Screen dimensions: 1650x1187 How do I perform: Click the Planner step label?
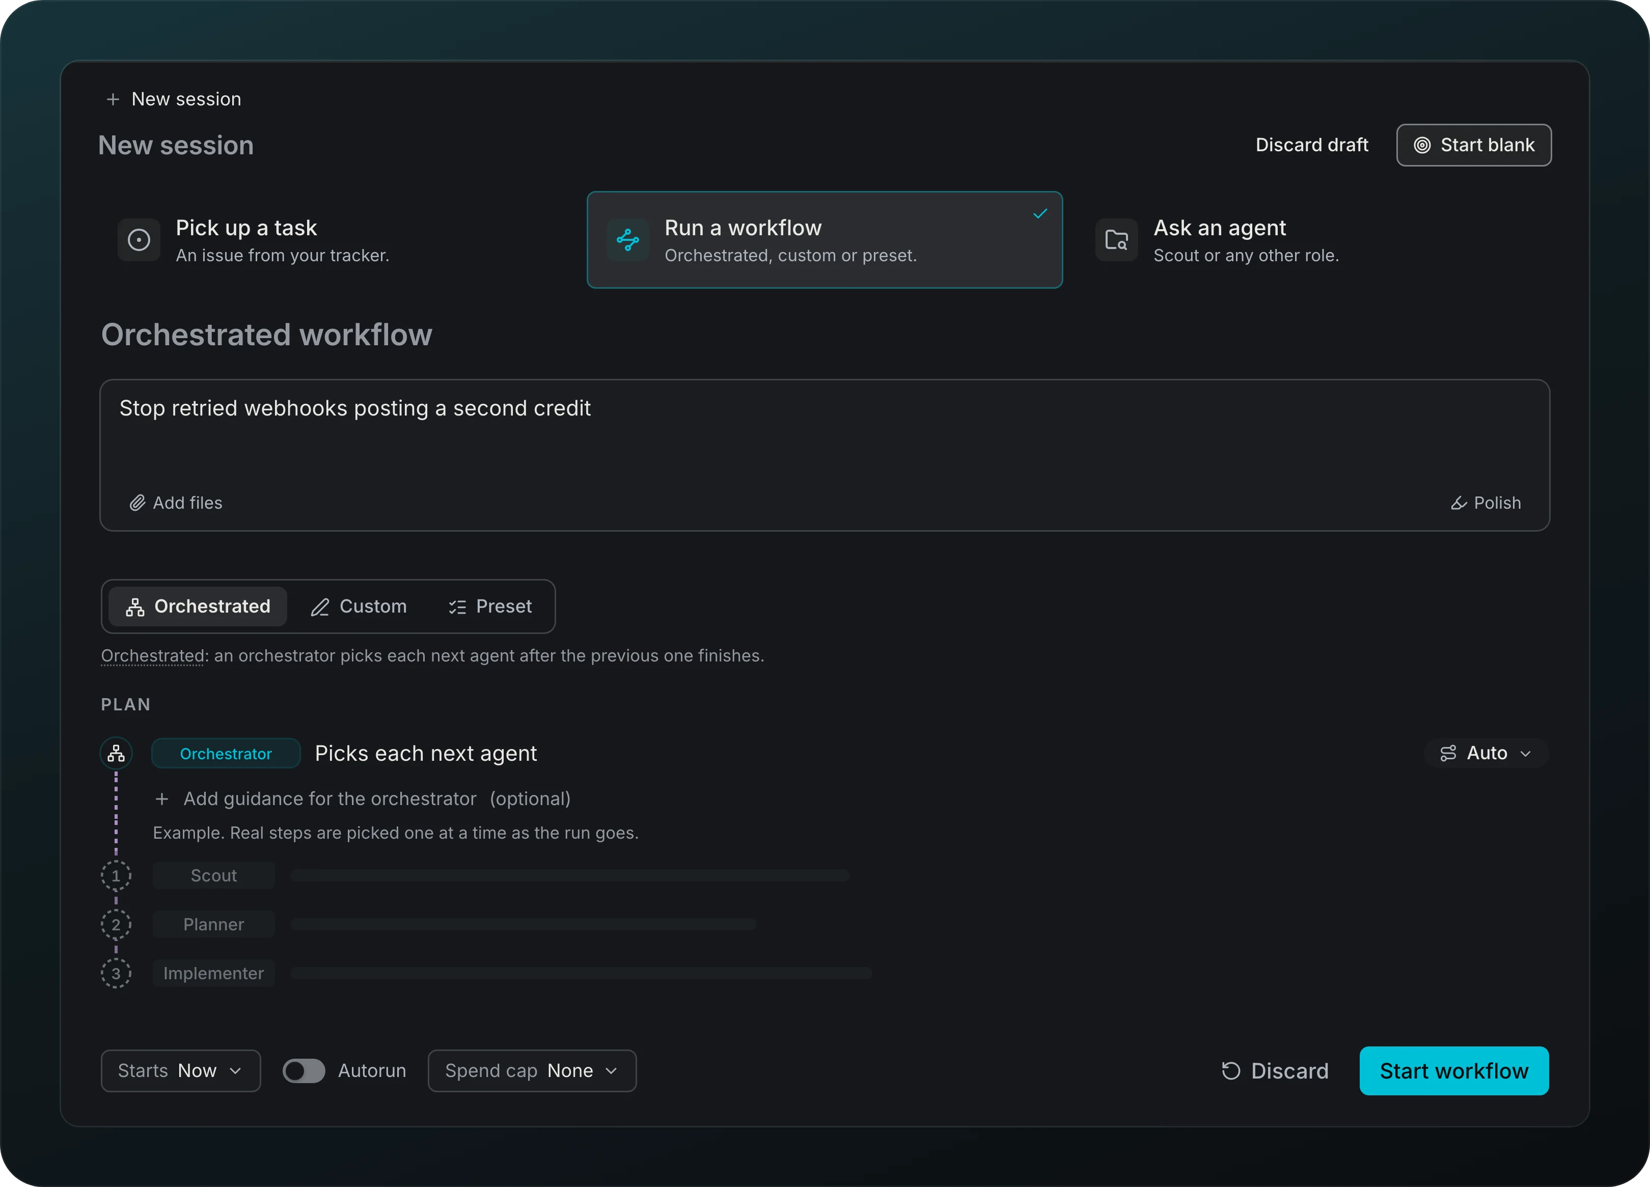214,924
